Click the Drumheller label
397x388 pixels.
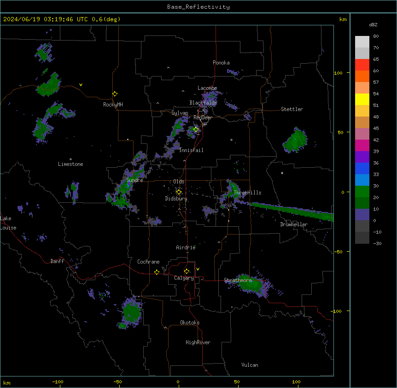point(294,224)
